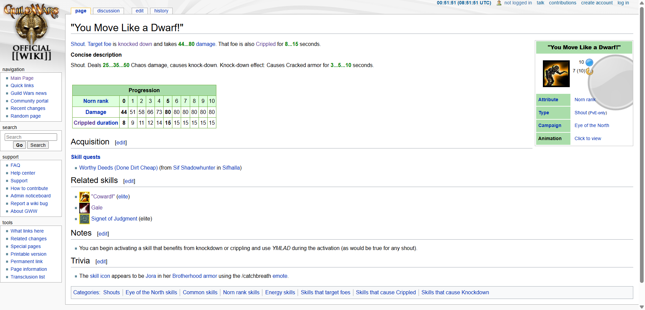The width and height of the screenshot is (645, 310).
Task: Edit the Acquisition section
Action: (121, 142)
